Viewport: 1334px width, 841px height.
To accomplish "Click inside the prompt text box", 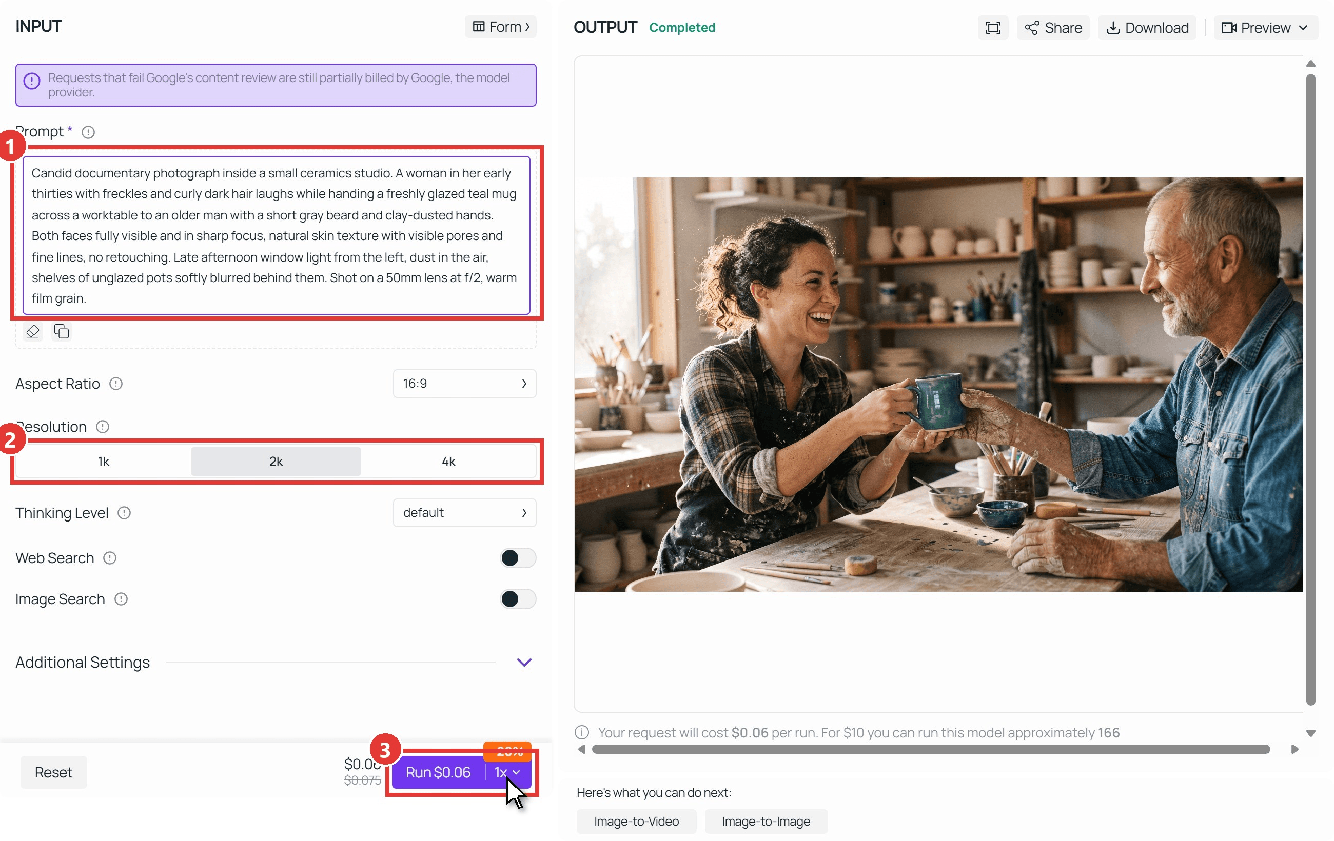I will click(276, 235).
